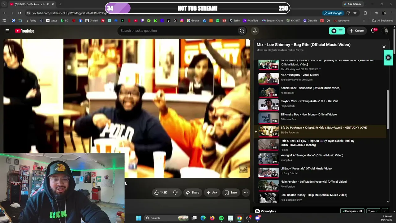
Task: Go to YouTube home via the logo
Action: [24, 31]
